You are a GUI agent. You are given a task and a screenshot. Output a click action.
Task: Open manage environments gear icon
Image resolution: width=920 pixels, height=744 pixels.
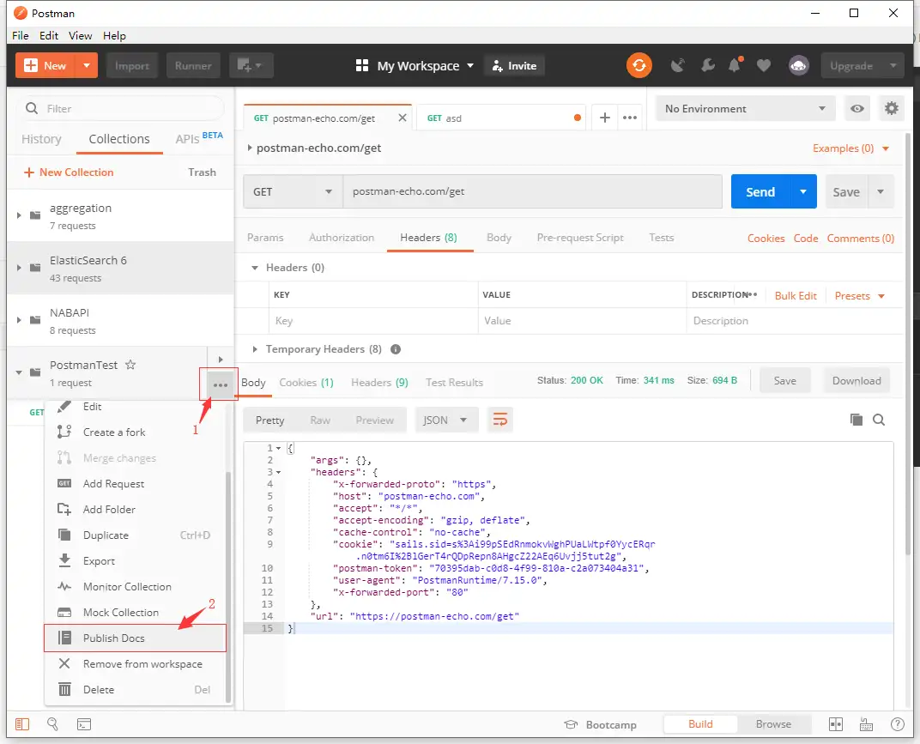[892, 109]
